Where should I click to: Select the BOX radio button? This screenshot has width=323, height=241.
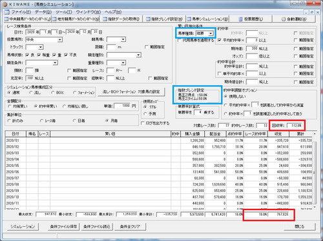(x=53, y=93)
